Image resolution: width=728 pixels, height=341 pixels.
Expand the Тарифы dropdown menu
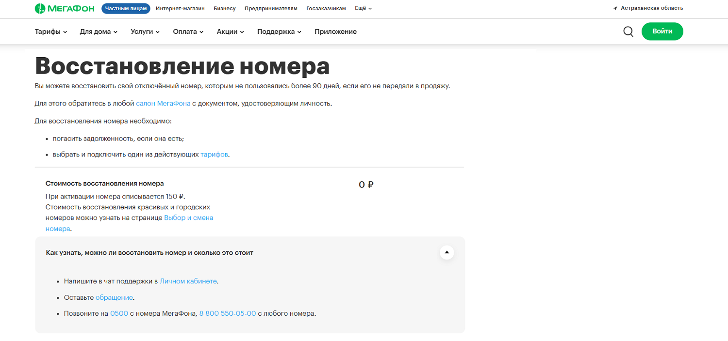(51, 31)
